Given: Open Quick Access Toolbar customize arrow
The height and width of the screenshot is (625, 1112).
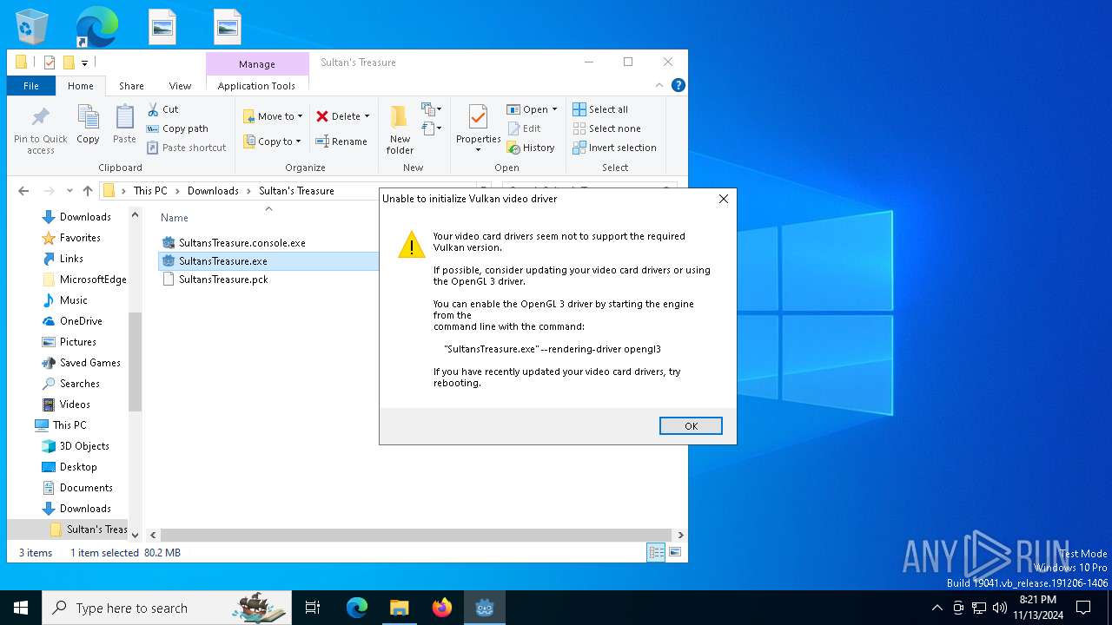Looking at the screenshot, I should [84, 62].
